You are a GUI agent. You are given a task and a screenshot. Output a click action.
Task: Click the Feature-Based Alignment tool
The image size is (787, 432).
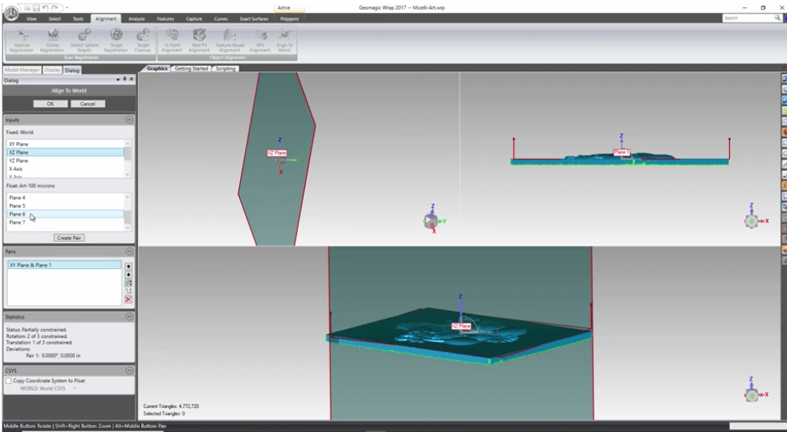(x=230, y=41)
